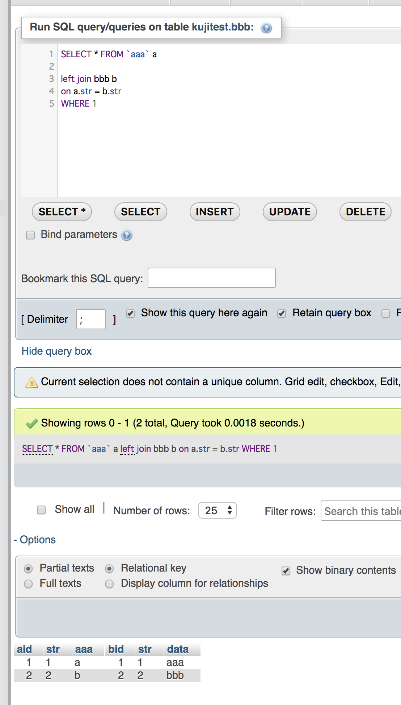401x705 pixels.
Task: Uncheck Show this query here again
Action: coord(130,313)
